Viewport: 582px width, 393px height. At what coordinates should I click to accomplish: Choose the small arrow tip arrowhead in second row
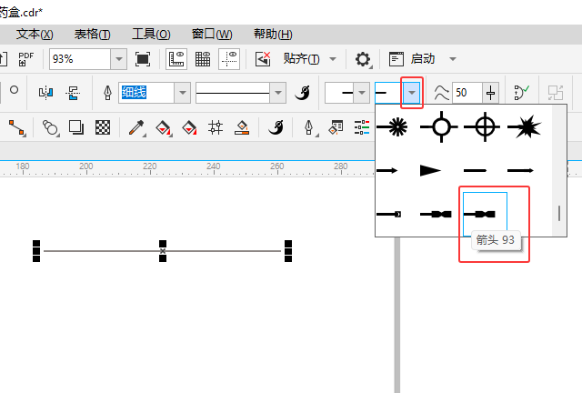(x=387, y=170)
